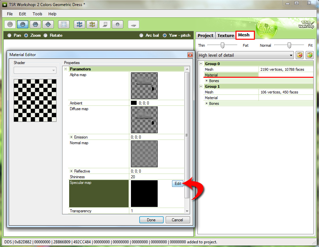Screen dimensions: 319x247
Task: Click the Diffuse map thumbnail
Action: (144, 120)
